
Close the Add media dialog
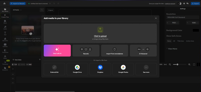click(x=156, y=18)
